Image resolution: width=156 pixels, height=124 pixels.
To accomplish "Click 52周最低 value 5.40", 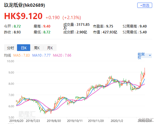I will [143, 32].
